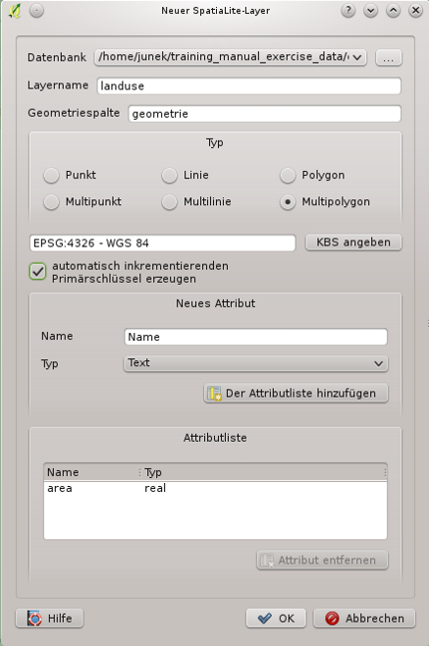Browse for database with ellipsis button
This screenshot has height=646, width=429.
[388, 58]
